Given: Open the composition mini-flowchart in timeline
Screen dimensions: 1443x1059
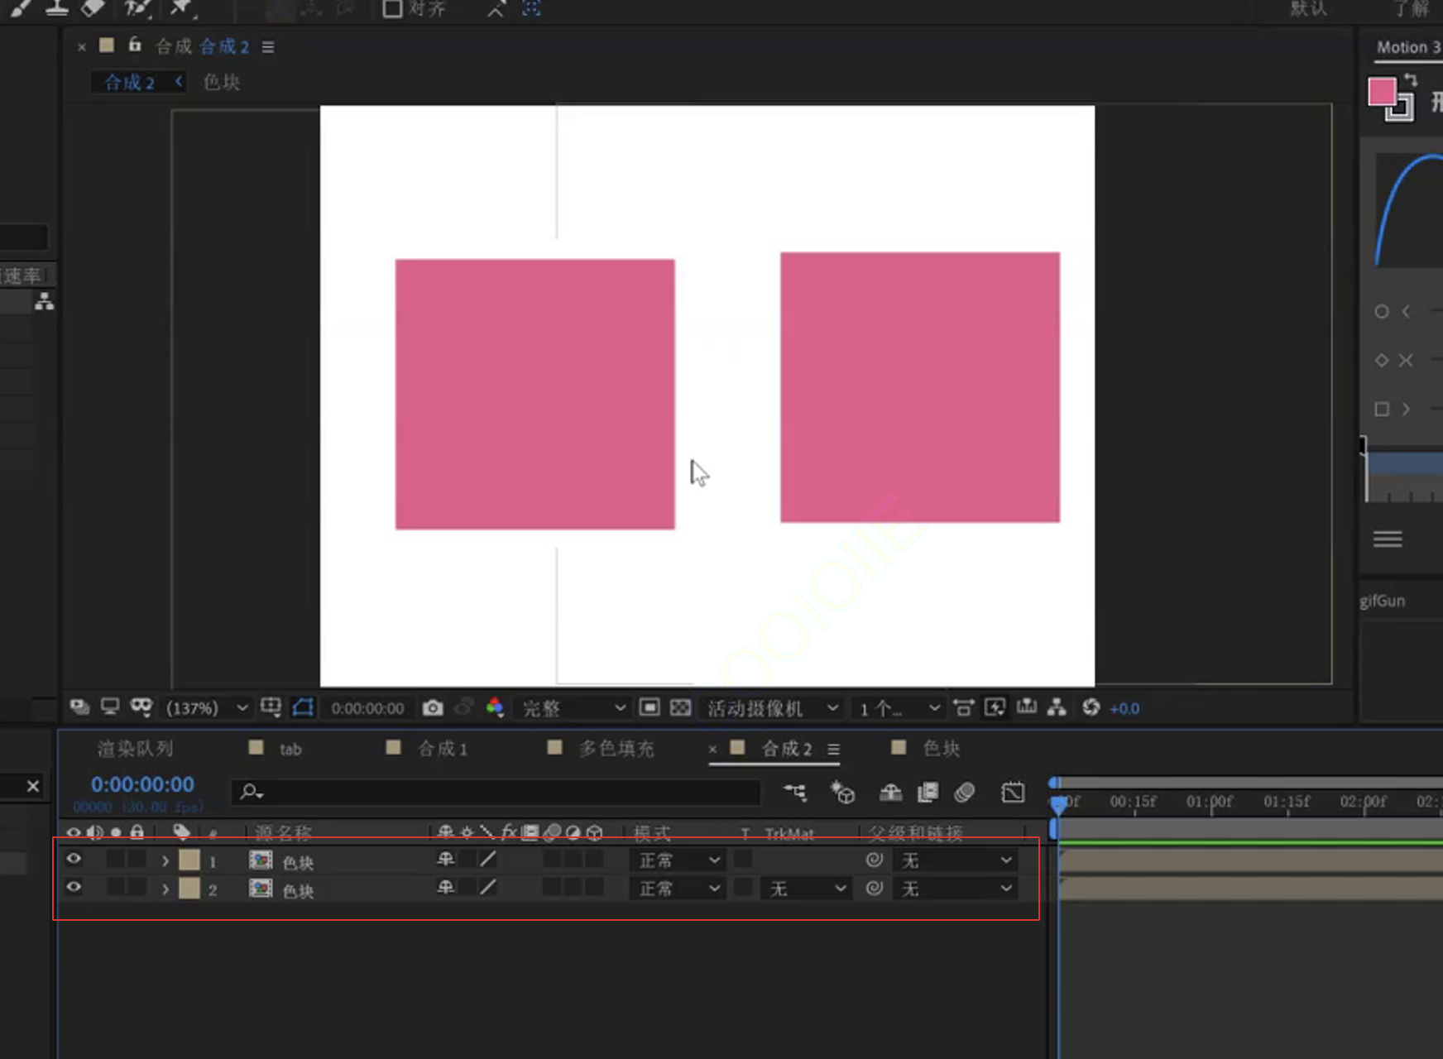Looking at the screenshot, I should pos(795,793).
